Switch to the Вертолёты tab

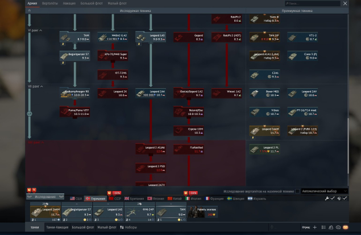50,3
